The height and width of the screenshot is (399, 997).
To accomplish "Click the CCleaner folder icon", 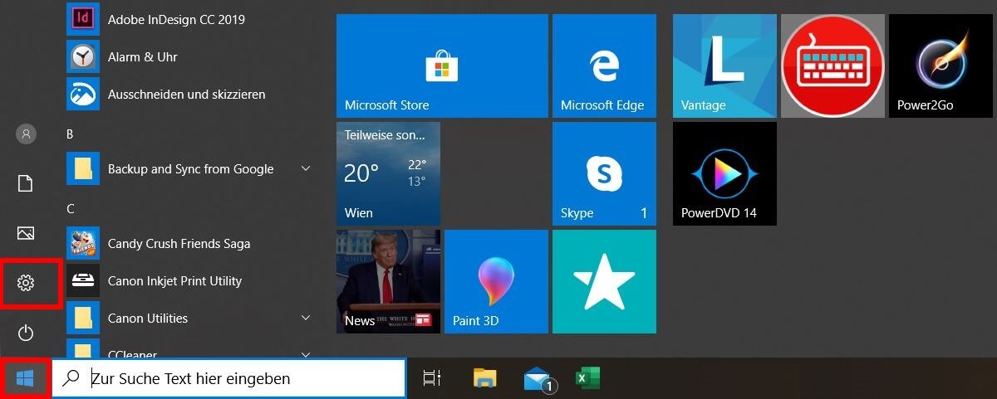I will 83,348.
